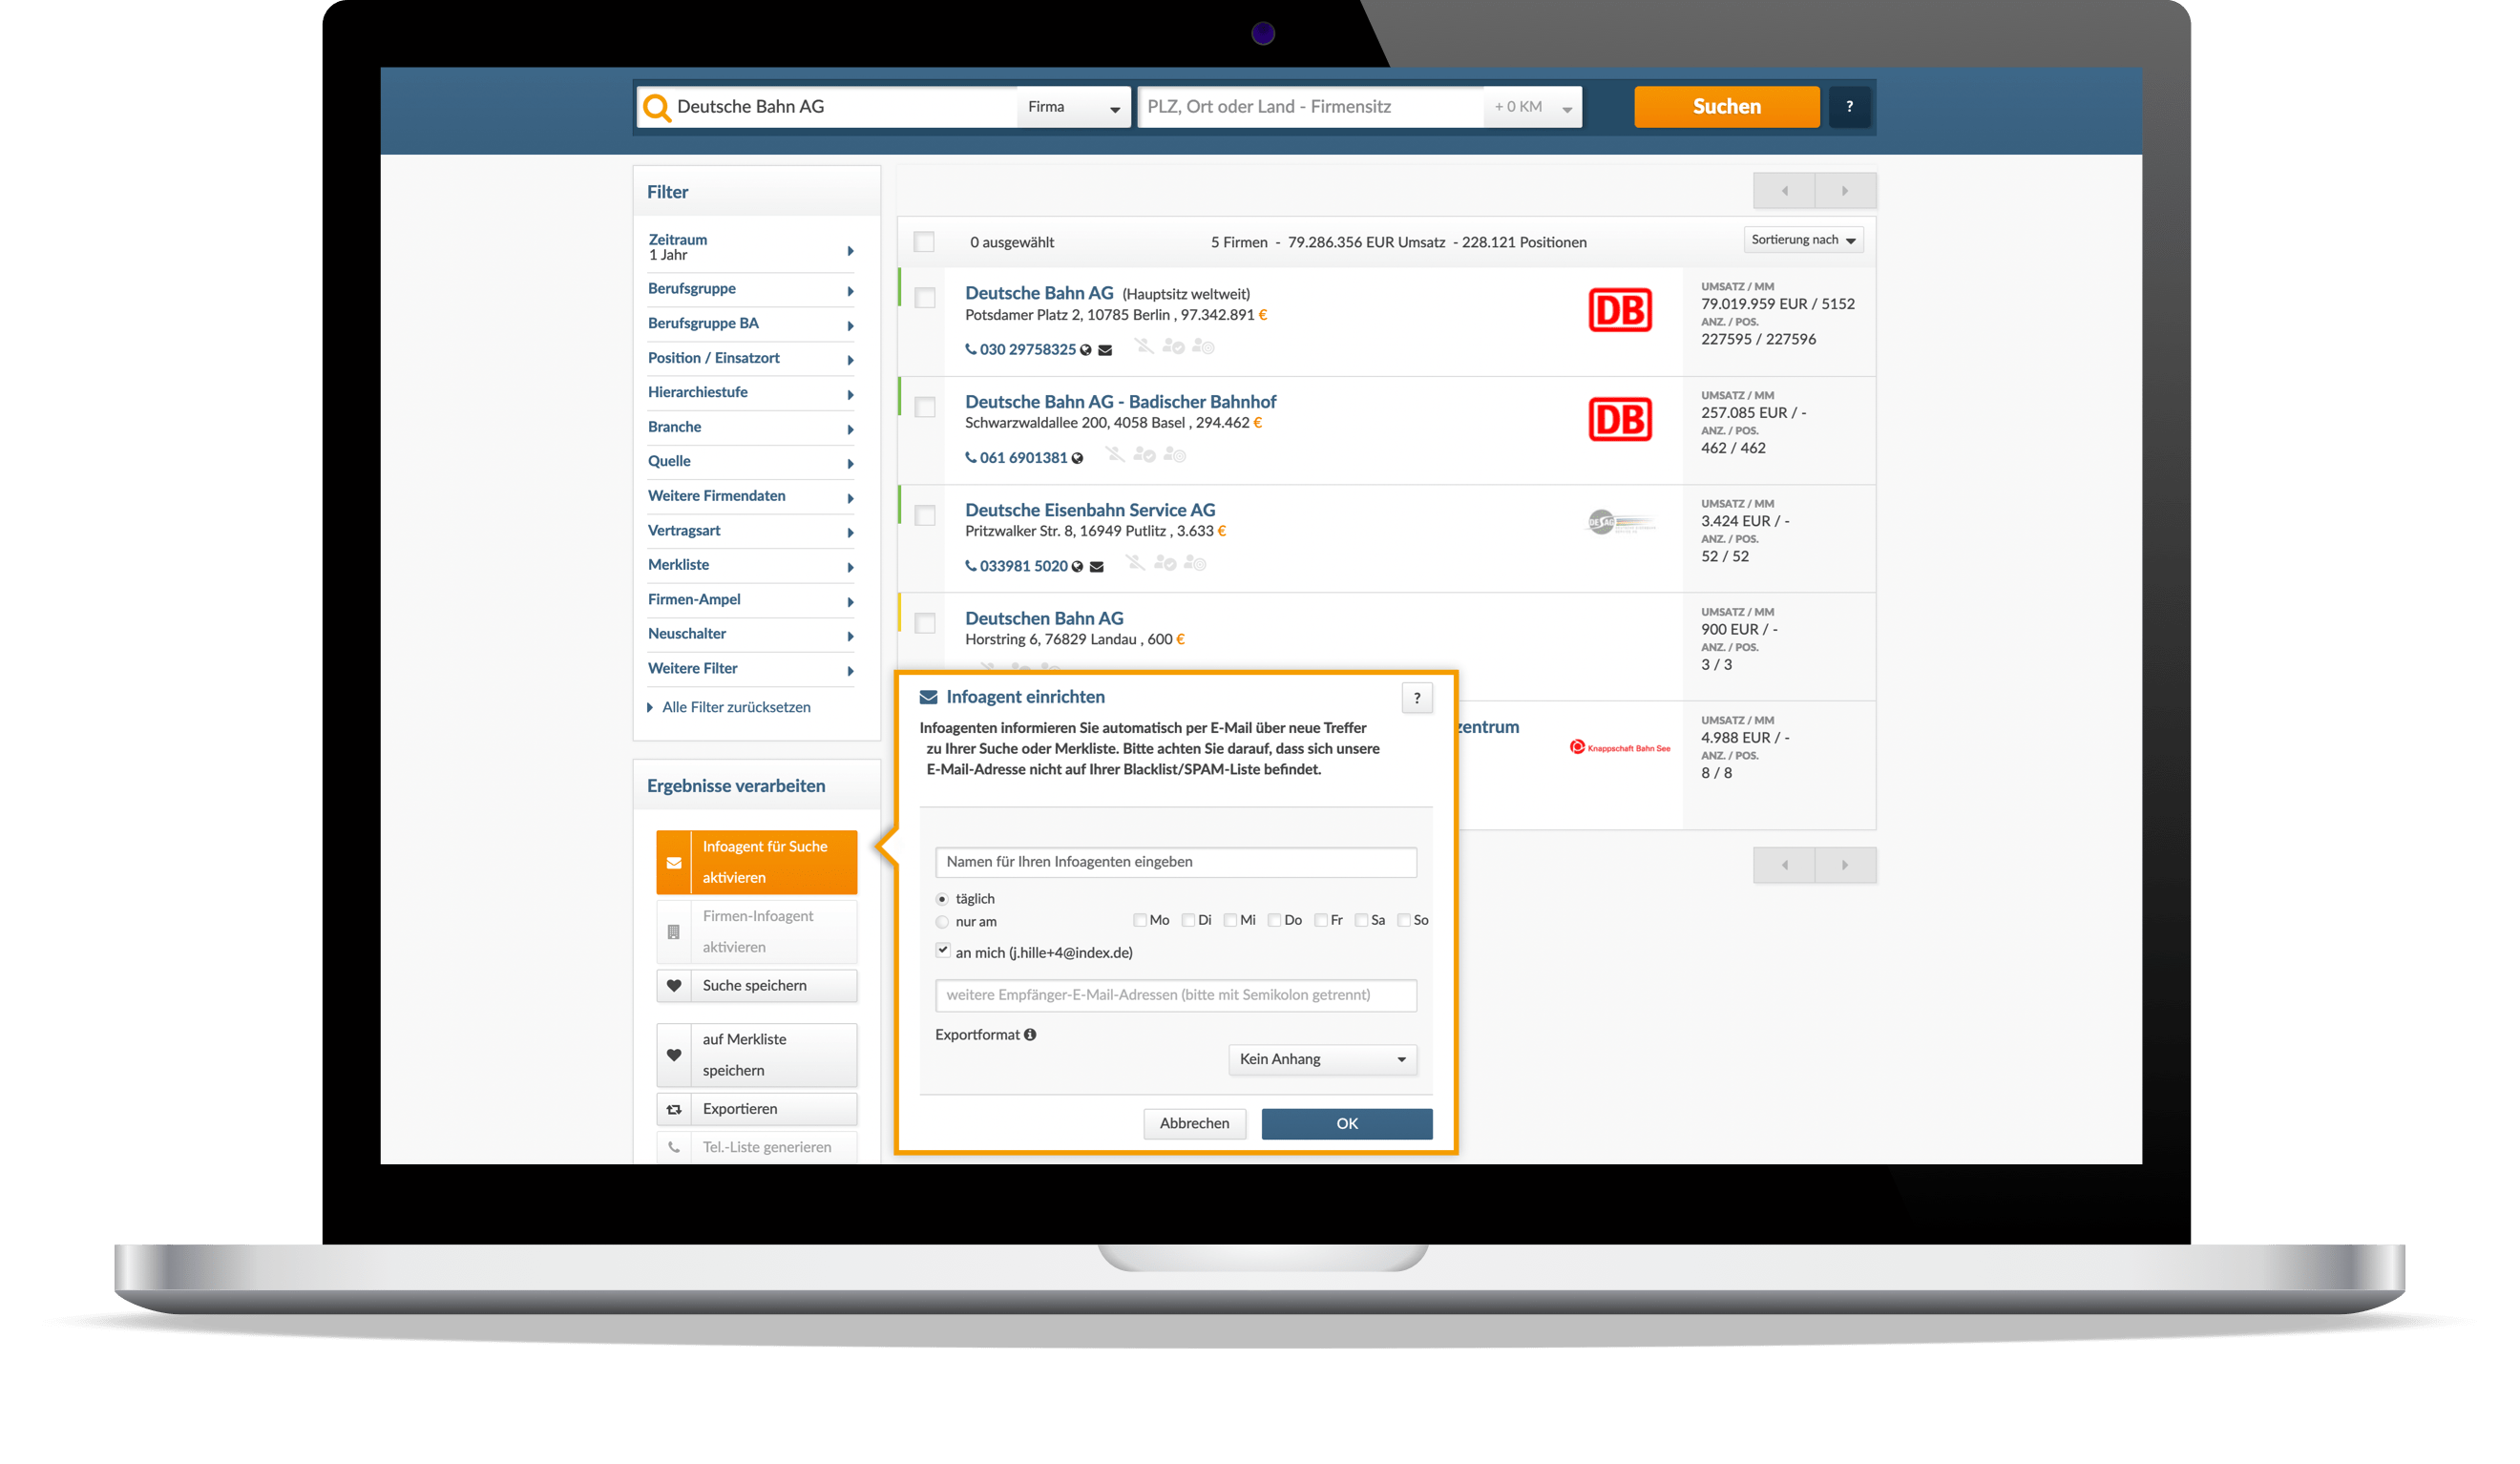Open the magnifier icon in the company search field
This screenshot has width=2520, height=1464.
pyautogui.click(x=658, y=106)
